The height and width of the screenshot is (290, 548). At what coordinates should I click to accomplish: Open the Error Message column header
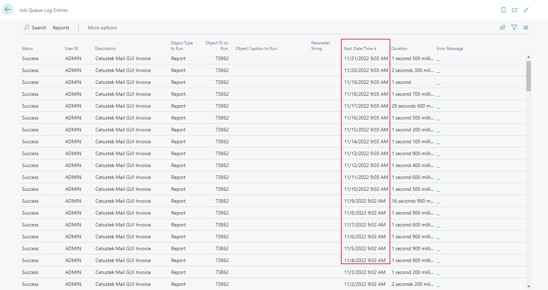coord(450,49)
